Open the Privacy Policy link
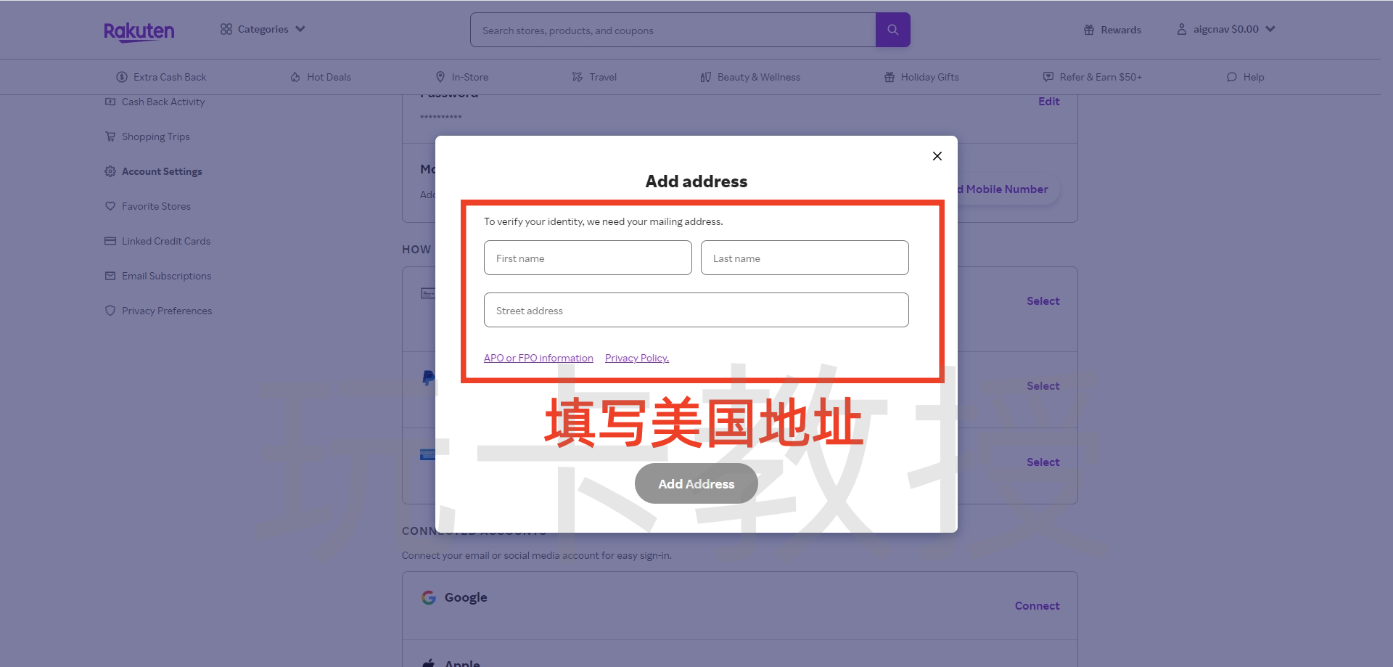Image resolution: width=1393 pixels, height=667 pixels. pyautogui.click(x=636, y=358)
